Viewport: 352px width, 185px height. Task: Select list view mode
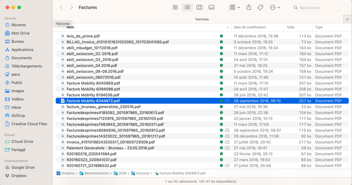point(187,7)
